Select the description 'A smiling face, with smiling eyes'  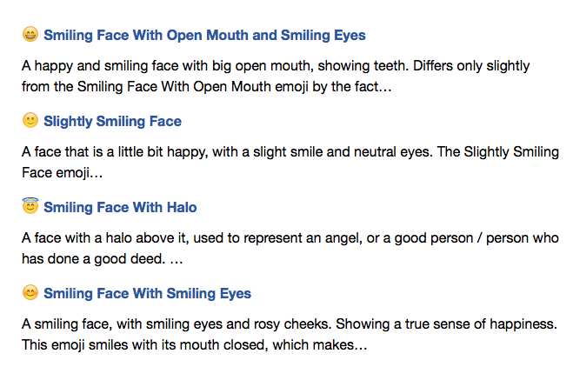(290, 334)
